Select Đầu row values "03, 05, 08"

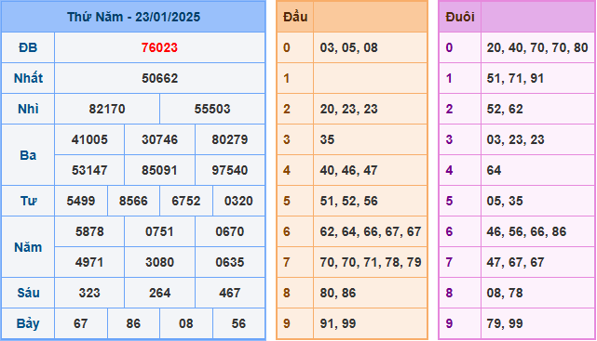click(348, 47)
